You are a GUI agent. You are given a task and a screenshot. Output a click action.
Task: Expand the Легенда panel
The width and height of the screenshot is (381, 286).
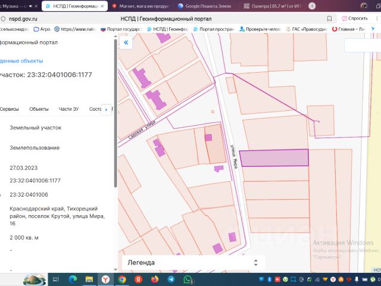pos(255,262)
